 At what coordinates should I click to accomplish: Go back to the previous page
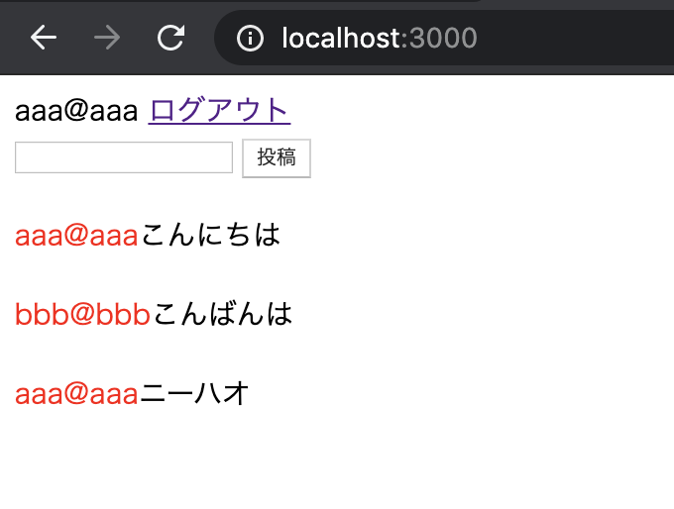tap(44, 38)
